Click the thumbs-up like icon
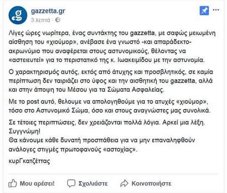This screenshot has height=193, width=227. [13, 183]
